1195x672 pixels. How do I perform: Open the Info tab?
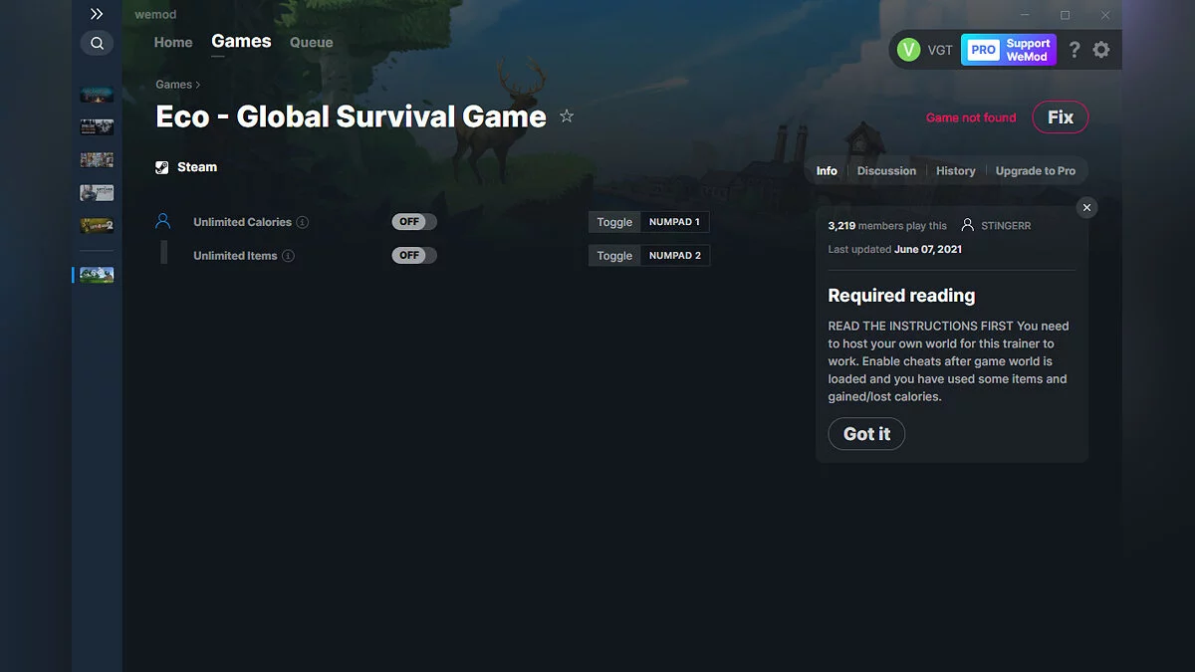[827, 171]
